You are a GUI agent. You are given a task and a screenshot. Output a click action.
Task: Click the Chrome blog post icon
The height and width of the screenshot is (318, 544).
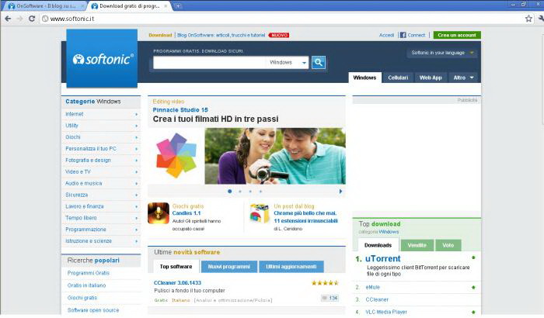[260, 213]
